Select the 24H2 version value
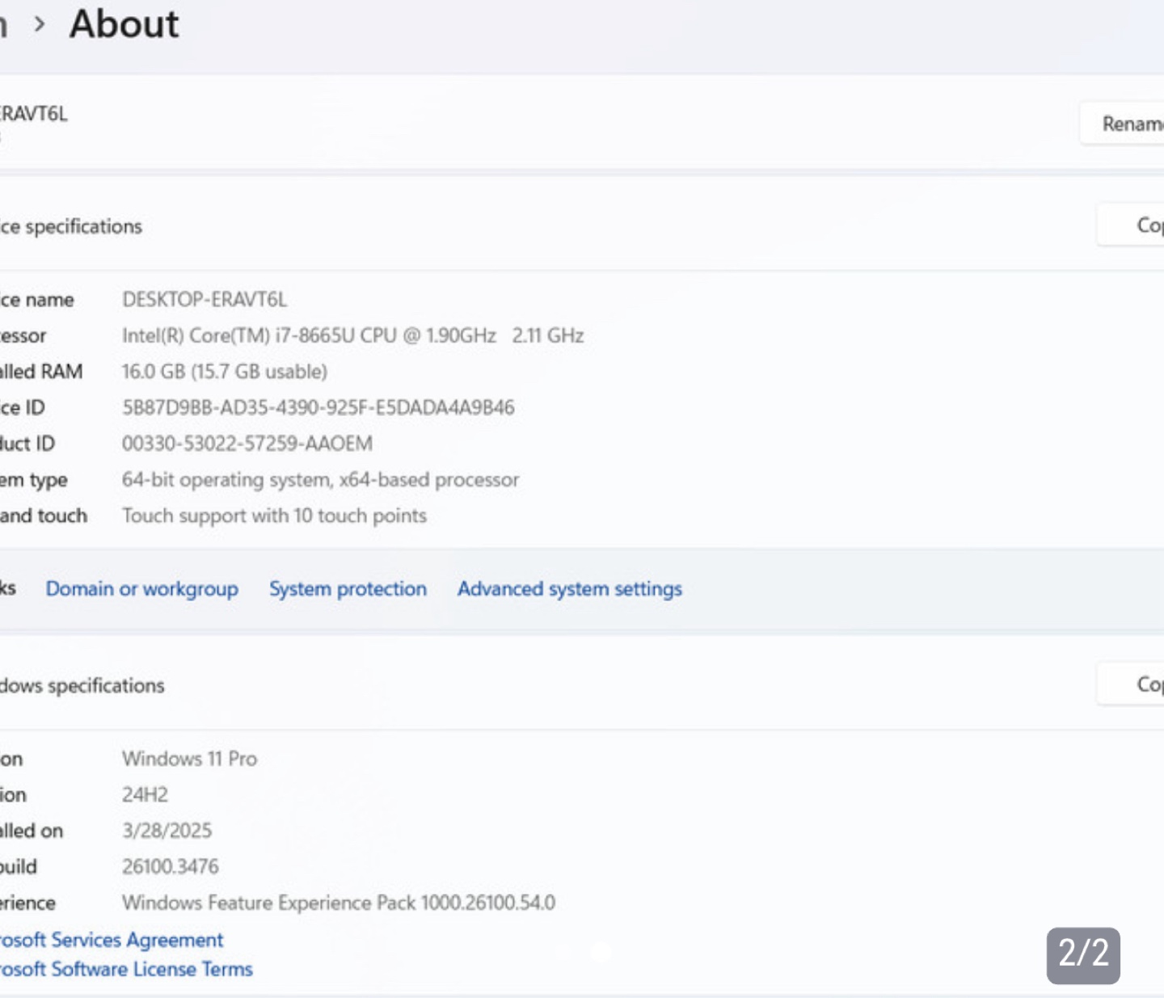The image size is (1164, 998). (145, 795)
